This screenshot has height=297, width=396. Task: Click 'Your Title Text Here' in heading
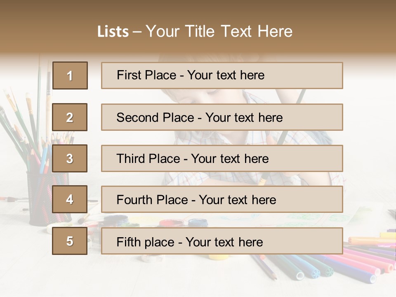pos(219,31)
